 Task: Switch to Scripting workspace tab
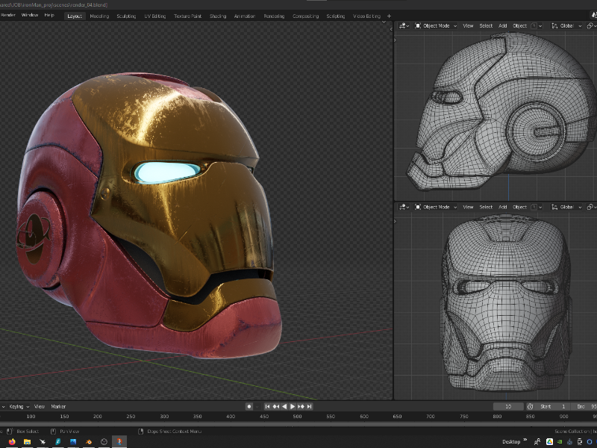(x=335, y=16)
